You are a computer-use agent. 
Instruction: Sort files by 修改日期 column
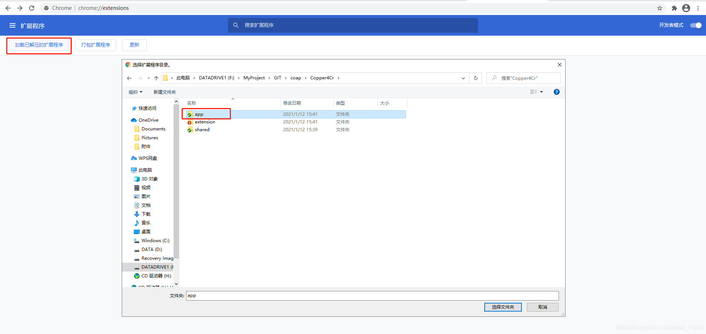[x=292, y=103]
